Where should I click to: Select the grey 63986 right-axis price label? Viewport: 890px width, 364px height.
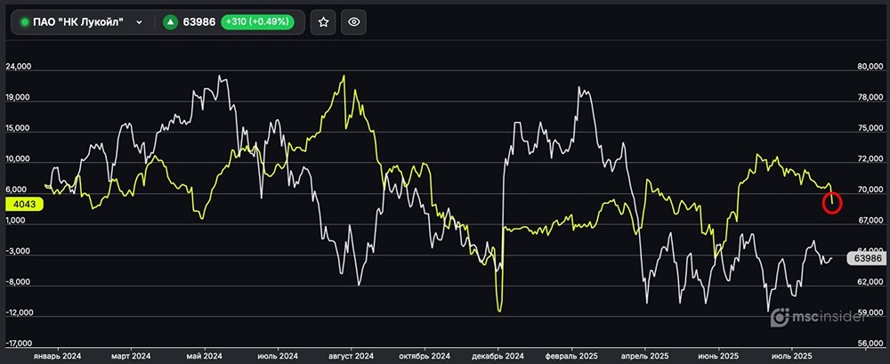point(867,258)
